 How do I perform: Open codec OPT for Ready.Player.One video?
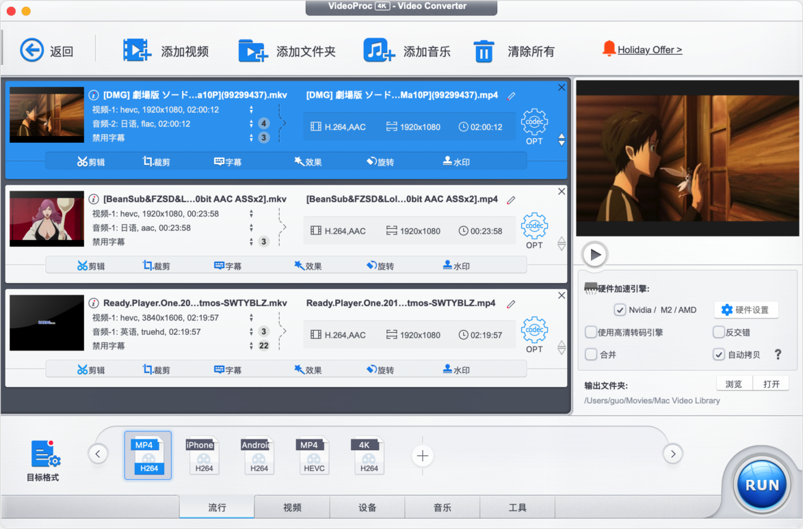534,335
